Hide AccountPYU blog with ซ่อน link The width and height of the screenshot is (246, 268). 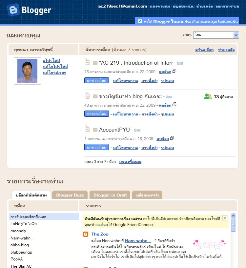pyautogui.click(x=137, y=130)
